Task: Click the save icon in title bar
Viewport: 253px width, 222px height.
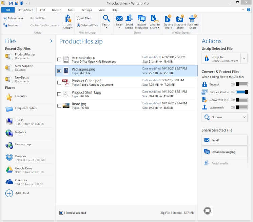Action: click(11, 3)
